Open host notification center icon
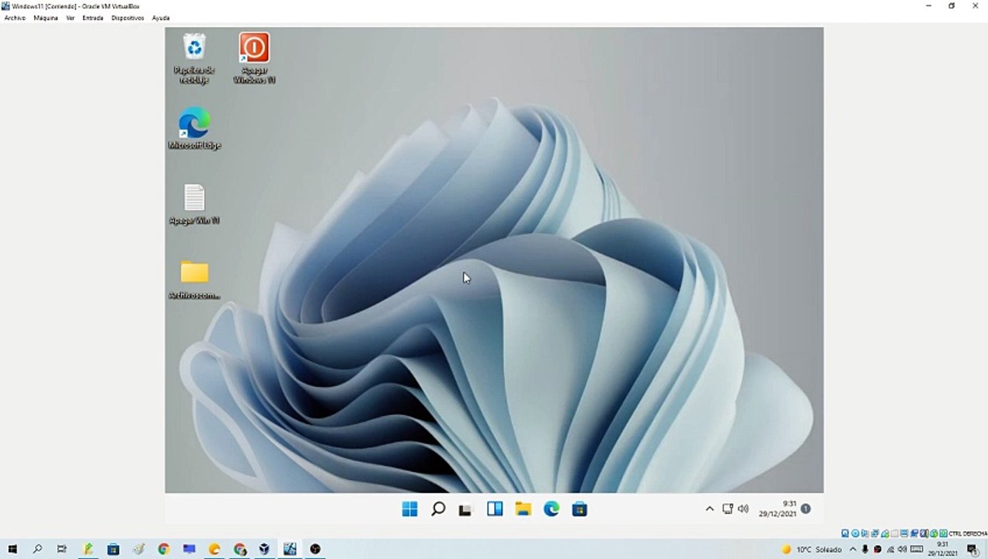 coord(972,549)
